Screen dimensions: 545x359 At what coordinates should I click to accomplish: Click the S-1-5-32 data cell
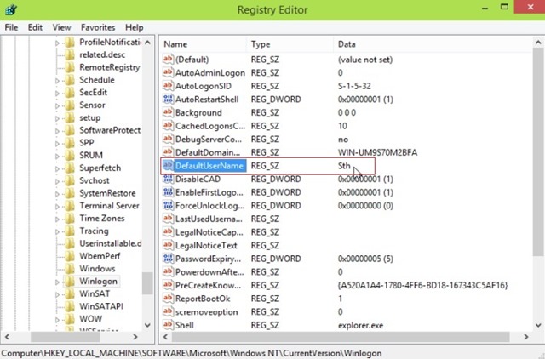click(354, 86)
